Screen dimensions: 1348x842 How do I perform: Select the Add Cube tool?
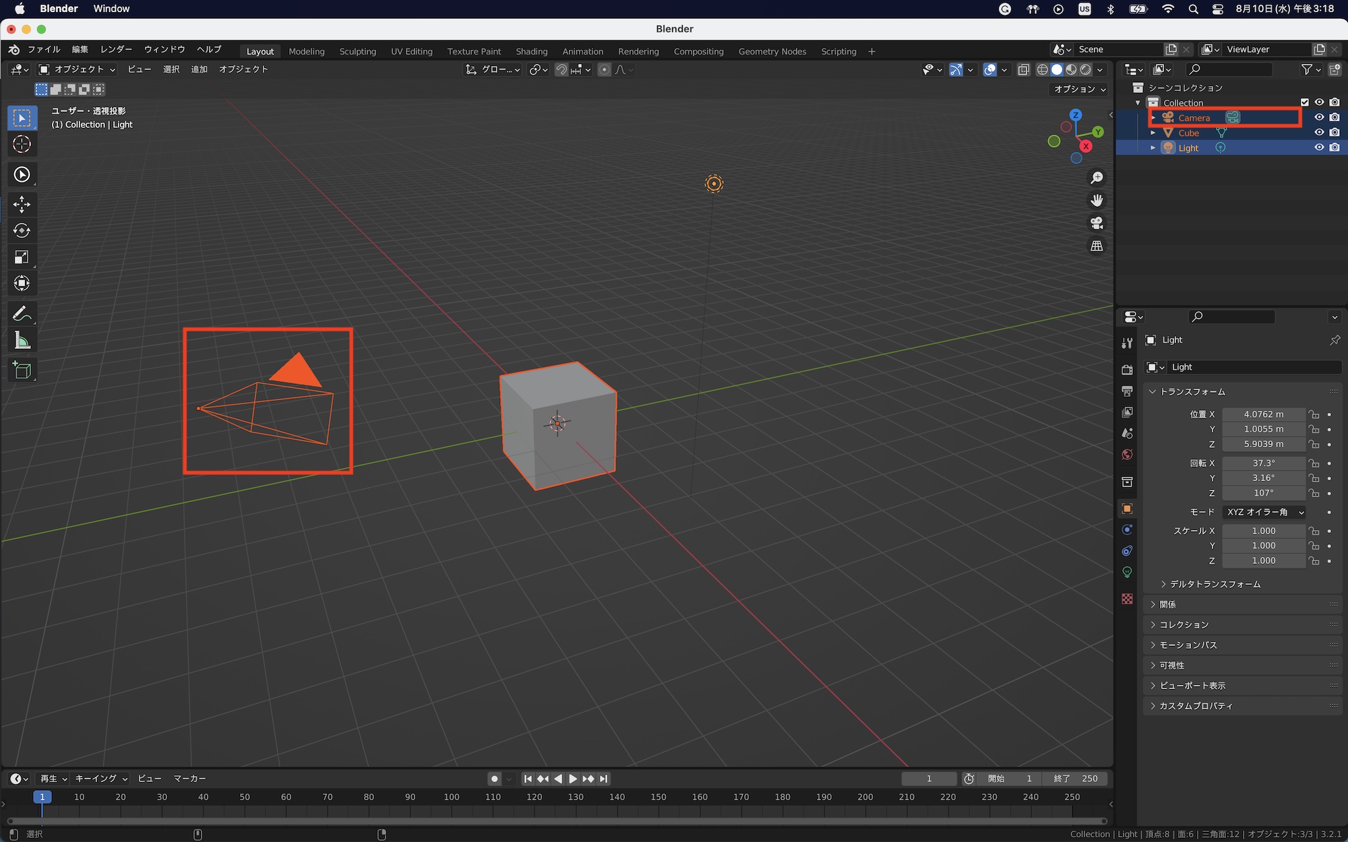[22, 369]
